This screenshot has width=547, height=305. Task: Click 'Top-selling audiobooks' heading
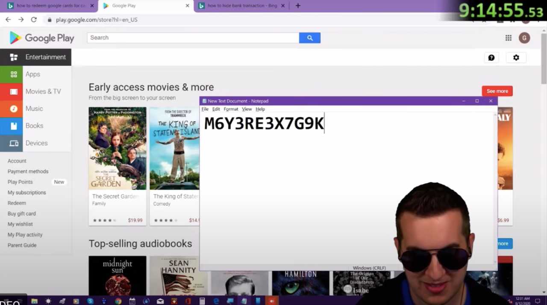click(140, 243)
